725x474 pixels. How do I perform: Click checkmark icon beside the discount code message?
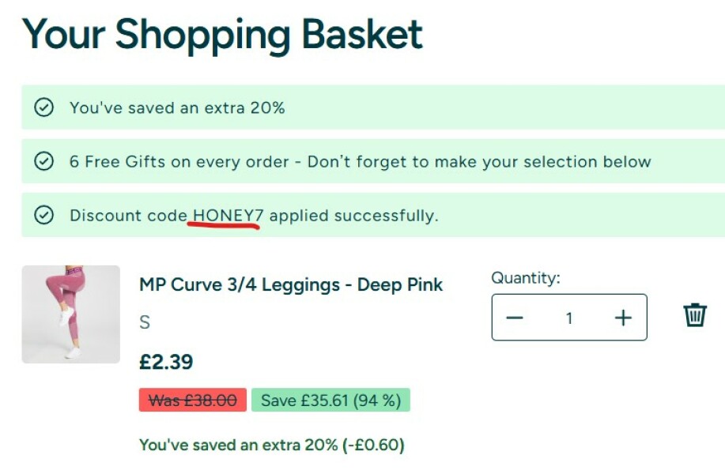tap(44, 215)
